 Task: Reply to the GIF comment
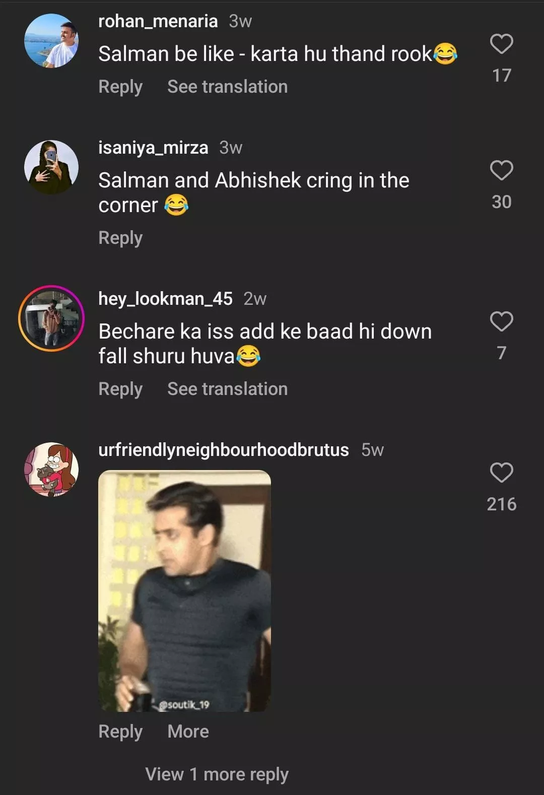(x=120, y=732)
